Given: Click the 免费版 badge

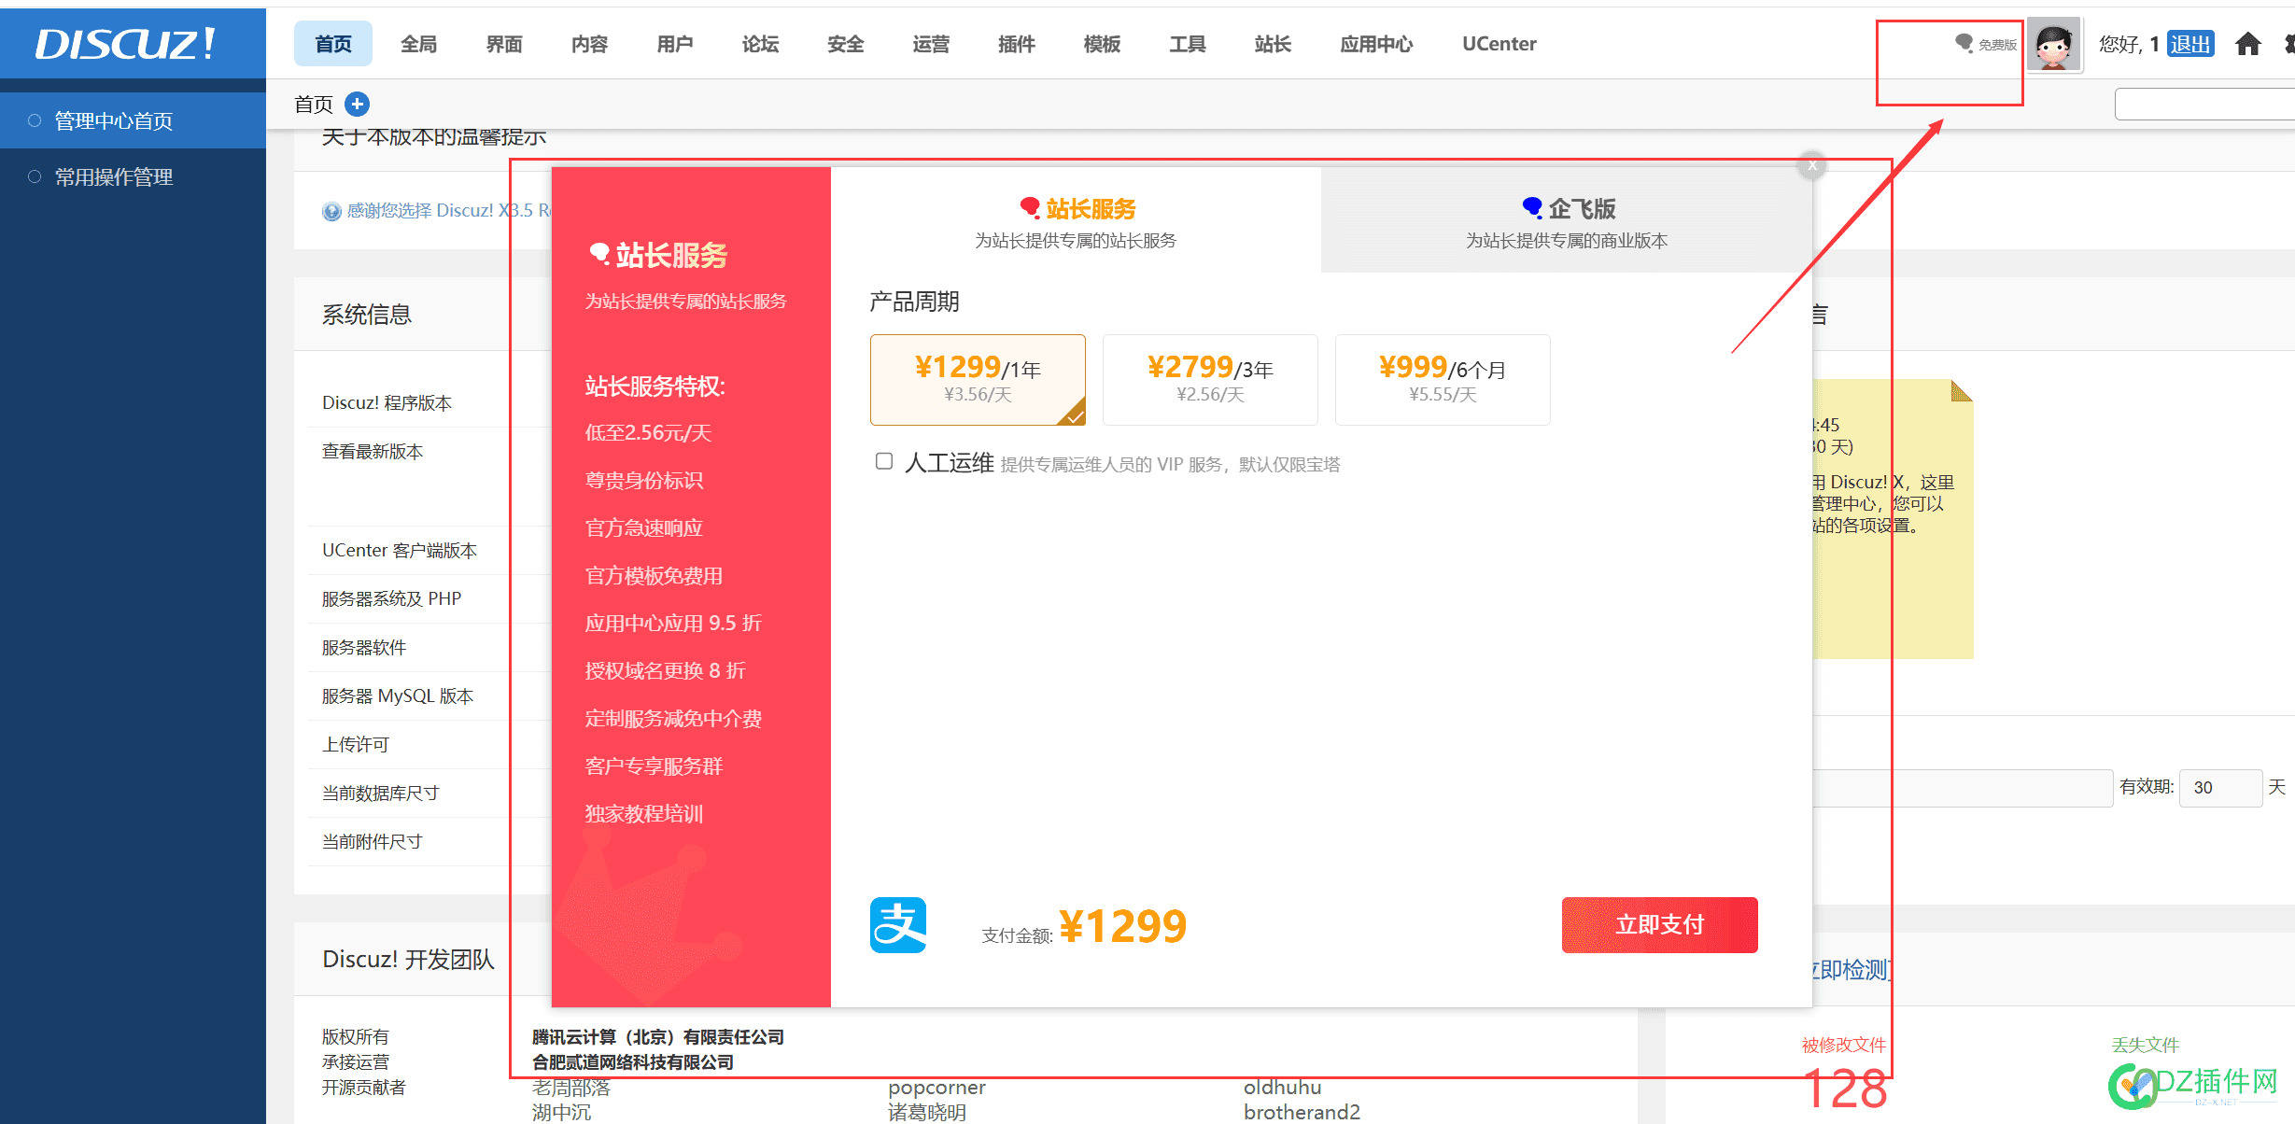Looking at the screenshot, I should point(1986,44).
